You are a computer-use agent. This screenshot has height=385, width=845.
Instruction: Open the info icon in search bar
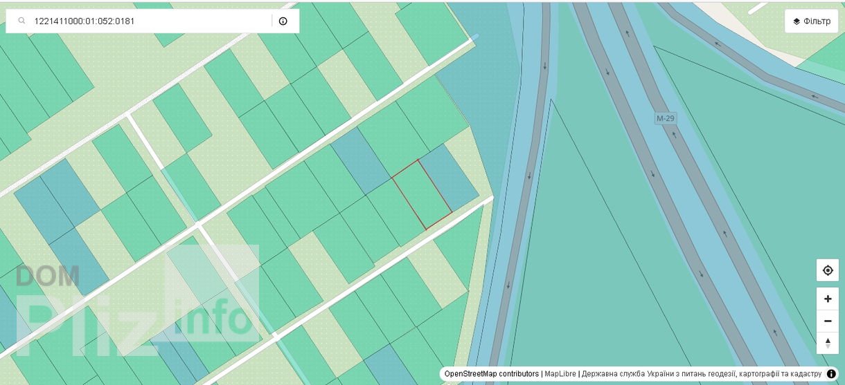click(283, 21)
